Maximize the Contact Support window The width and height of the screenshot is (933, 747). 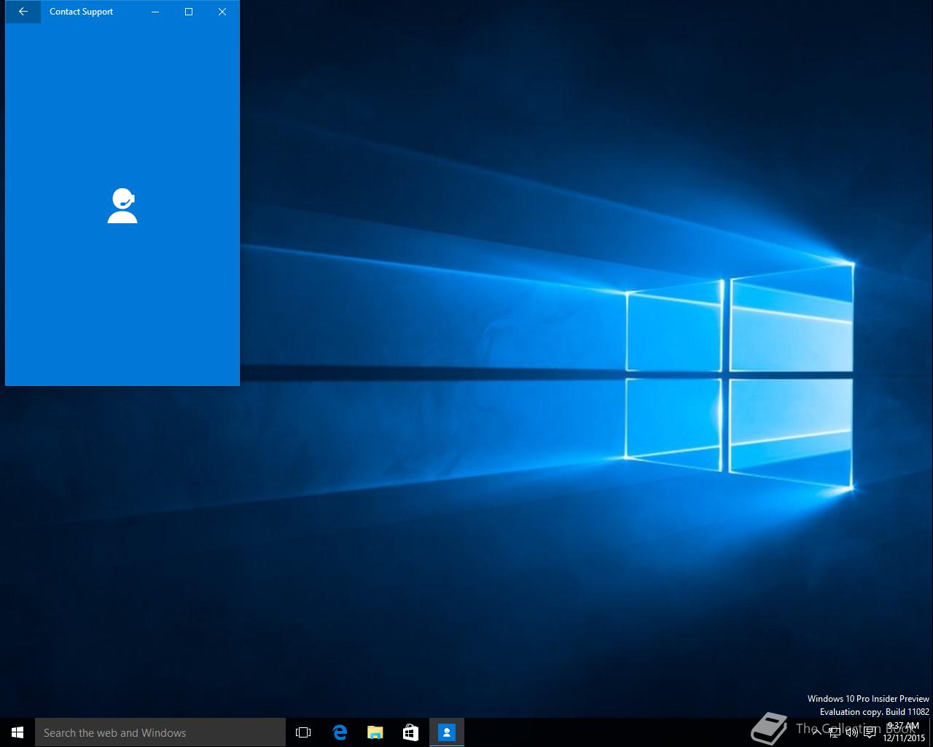(189, 12)
